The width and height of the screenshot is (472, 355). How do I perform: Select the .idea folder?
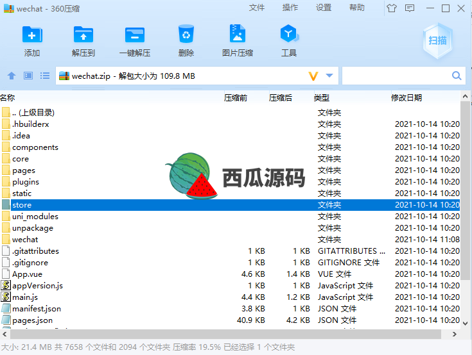tap(230, 136)
